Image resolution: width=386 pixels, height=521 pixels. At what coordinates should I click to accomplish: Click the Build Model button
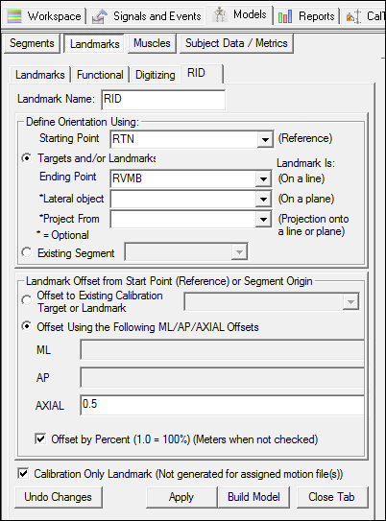pyautogui.click(x=253, y=497)
